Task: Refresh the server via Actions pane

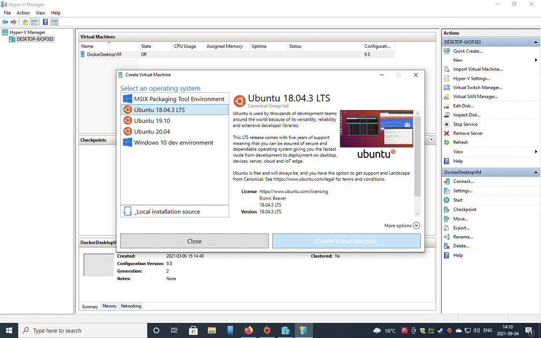Action: pos(460,142)
